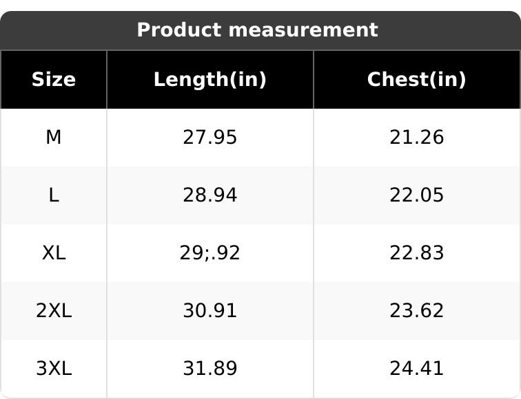
Task: Click the 'XL' size cell
Action: click(x=54, y=253)
